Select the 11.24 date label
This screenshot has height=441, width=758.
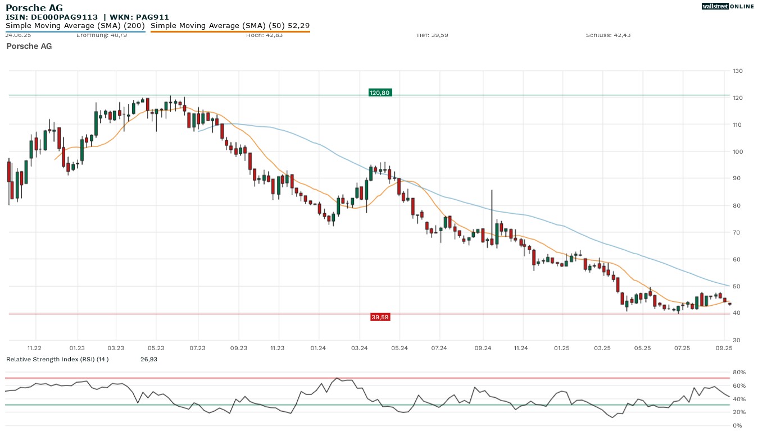tap(521, 348)
